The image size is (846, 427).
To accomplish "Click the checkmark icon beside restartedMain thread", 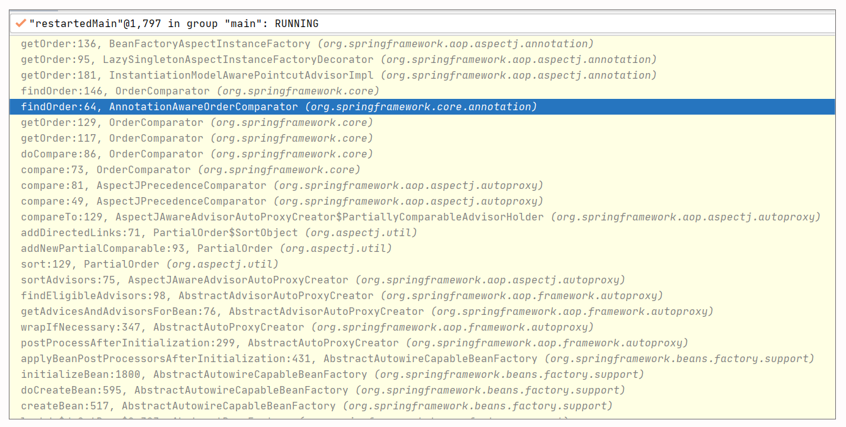I will [21, 23].
